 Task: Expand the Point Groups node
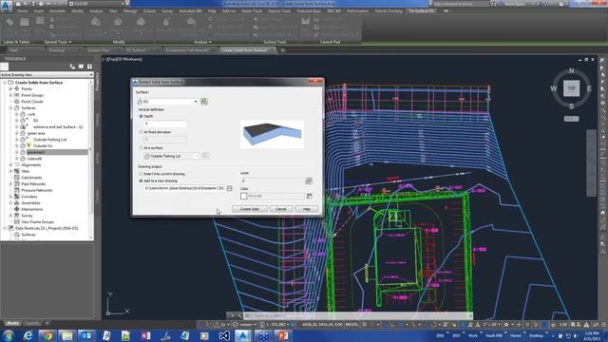pyautogui.click(x=10, y=95)
